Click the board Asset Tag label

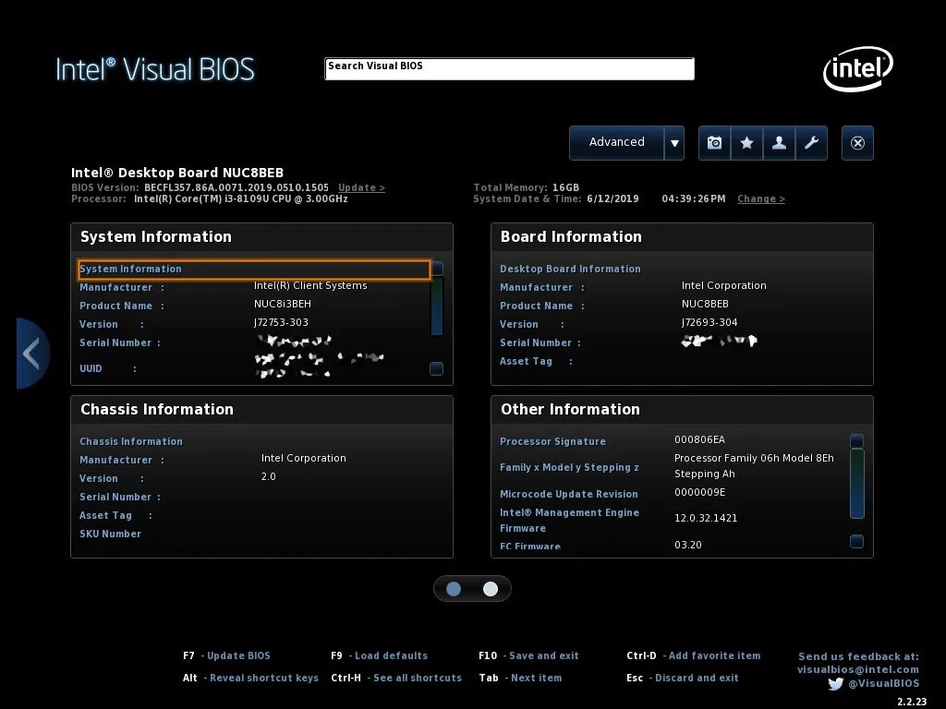point(526,361)
